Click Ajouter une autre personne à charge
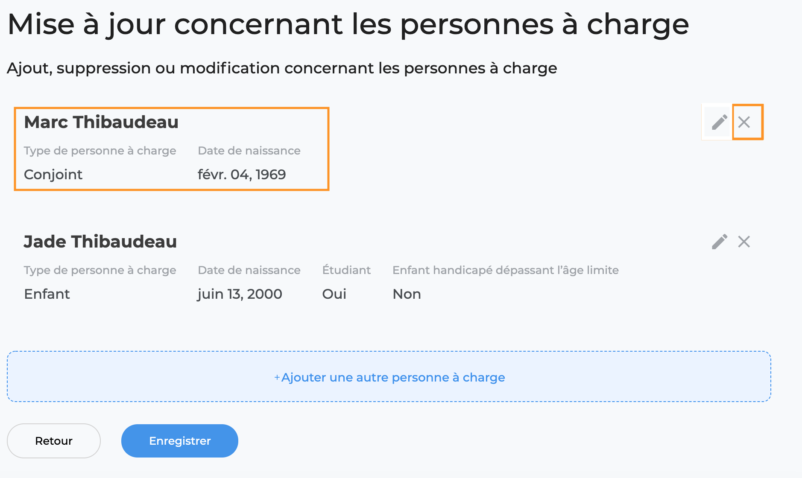802x478 pixels. click(x=389, y=376)
